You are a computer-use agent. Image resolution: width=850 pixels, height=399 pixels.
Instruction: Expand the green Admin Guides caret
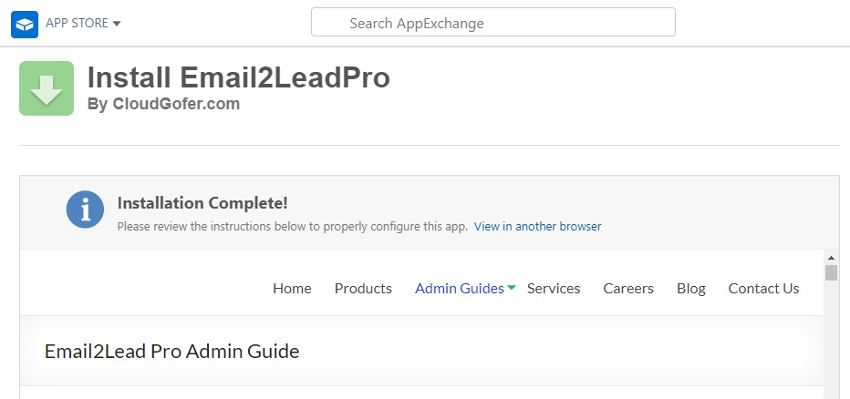click(x=512, y=288)
